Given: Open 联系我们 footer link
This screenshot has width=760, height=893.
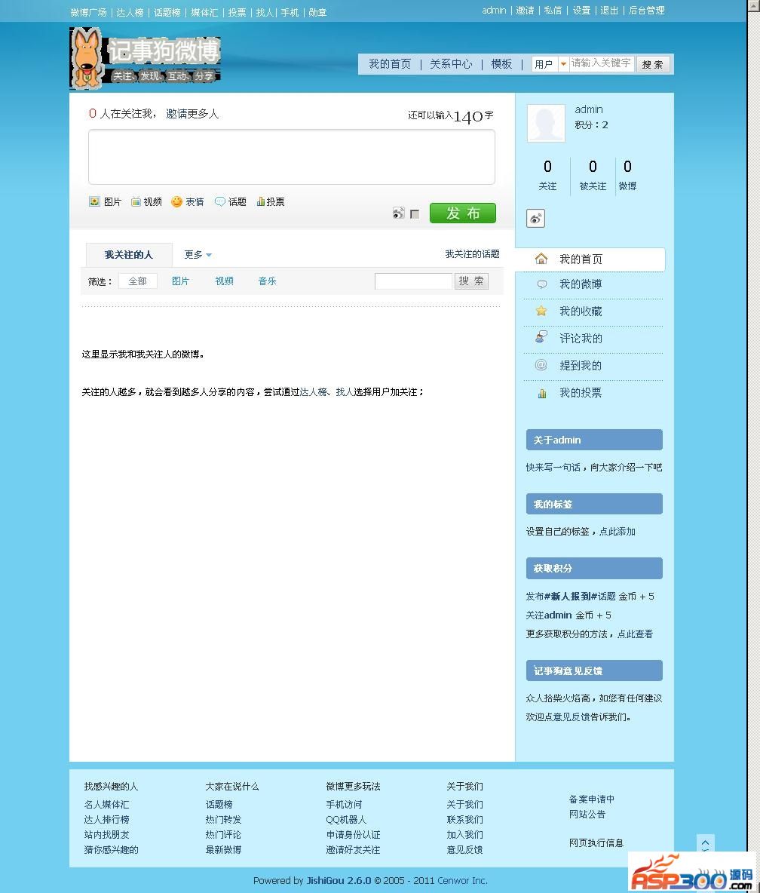Looking at the screenshot, I should point(464,820).
